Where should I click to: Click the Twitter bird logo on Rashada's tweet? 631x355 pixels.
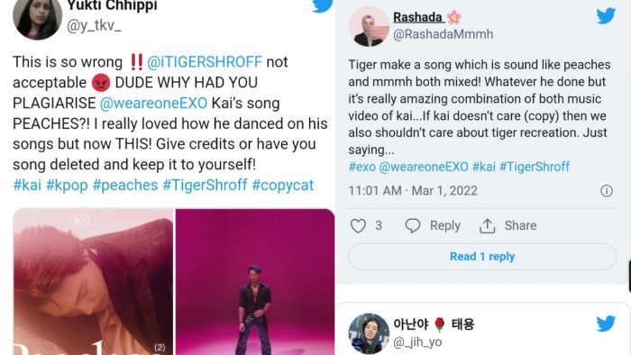606,15
